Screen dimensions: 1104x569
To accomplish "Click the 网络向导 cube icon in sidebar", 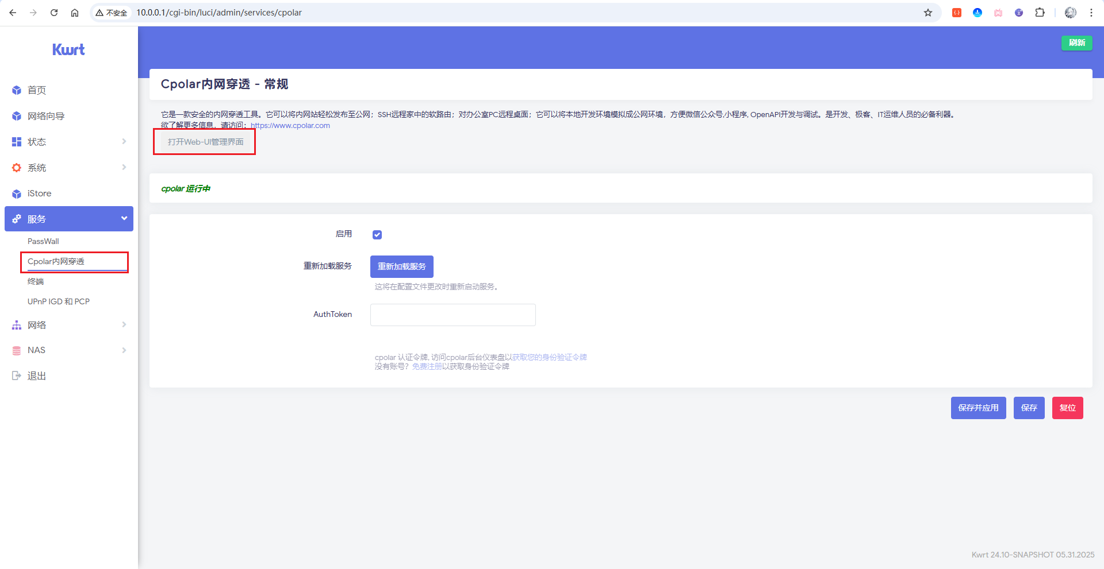I will coord(17,116).
